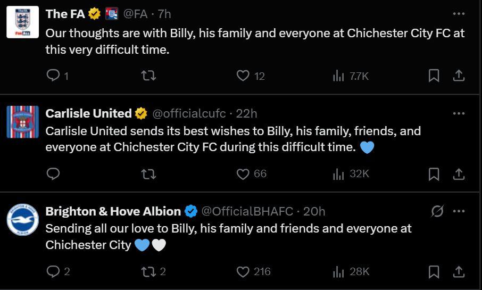Viewport: 482px width, 290px height.
Task: Click Carlisle United's profile avatar
Action: (x=22, y=122)
